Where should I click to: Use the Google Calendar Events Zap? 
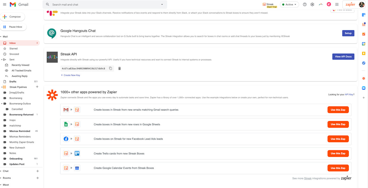[338, 168]
